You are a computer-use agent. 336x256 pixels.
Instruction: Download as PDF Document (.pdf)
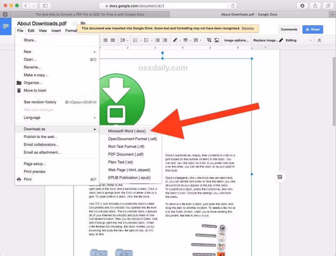(x=131, y=154)
